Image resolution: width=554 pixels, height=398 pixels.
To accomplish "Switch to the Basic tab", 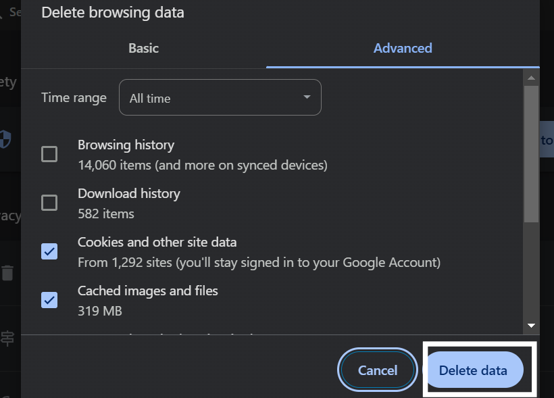I will coord(143,48).
